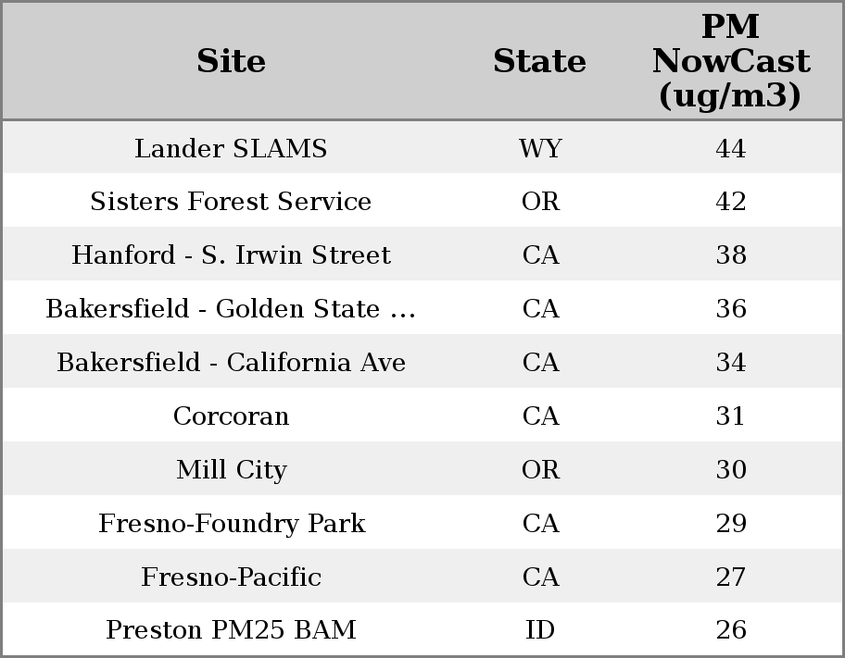Select the Mill City site

pos(231,470)
